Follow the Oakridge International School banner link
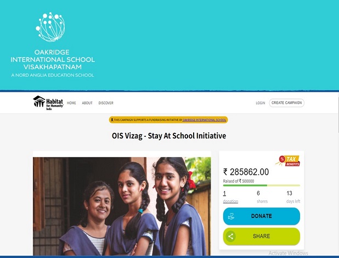The image size is (339, 258). 204,120
